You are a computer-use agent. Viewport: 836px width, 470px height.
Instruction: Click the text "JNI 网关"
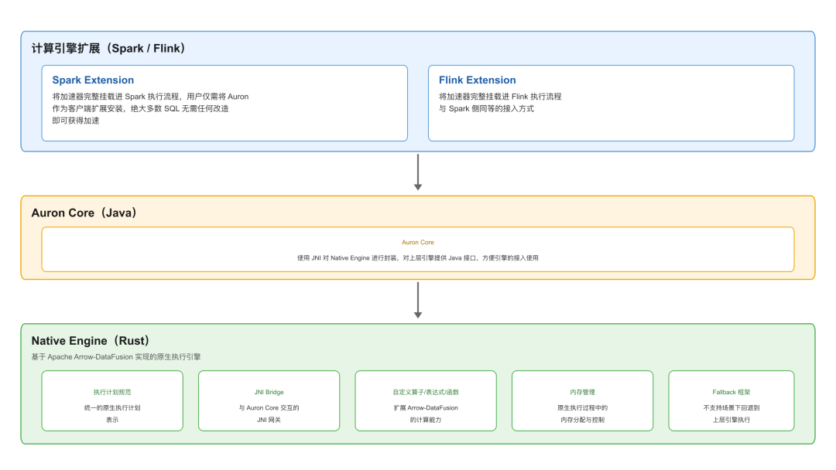269,420
